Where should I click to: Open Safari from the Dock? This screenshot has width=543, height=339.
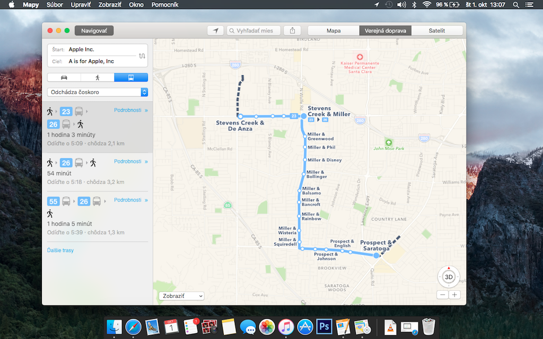[x=133, y=326]
